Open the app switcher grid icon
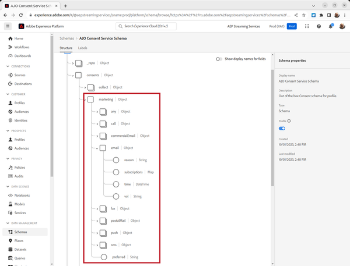Image resolution: width=350 pixels, height=266 pixels. coord(307,26)
